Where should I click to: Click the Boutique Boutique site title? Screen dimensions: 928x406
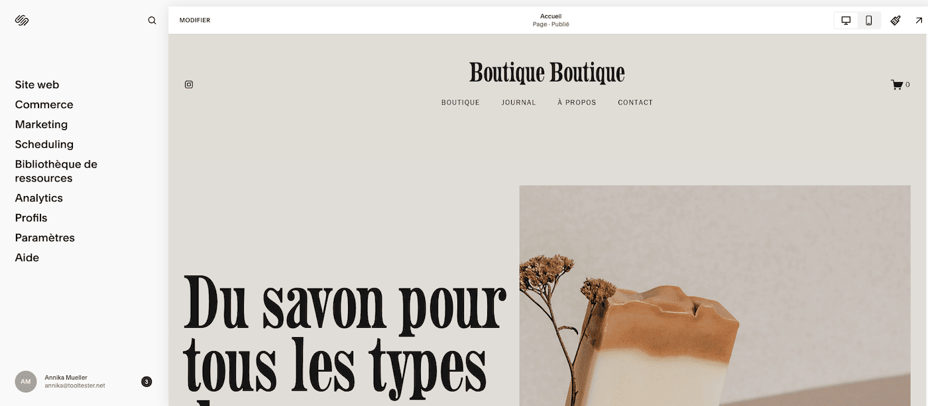[x=547, y=73]
